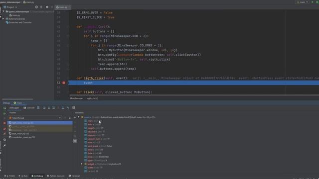Copy variable value icon in Variables
Screen dimensions: 319x179
[75, 136]
